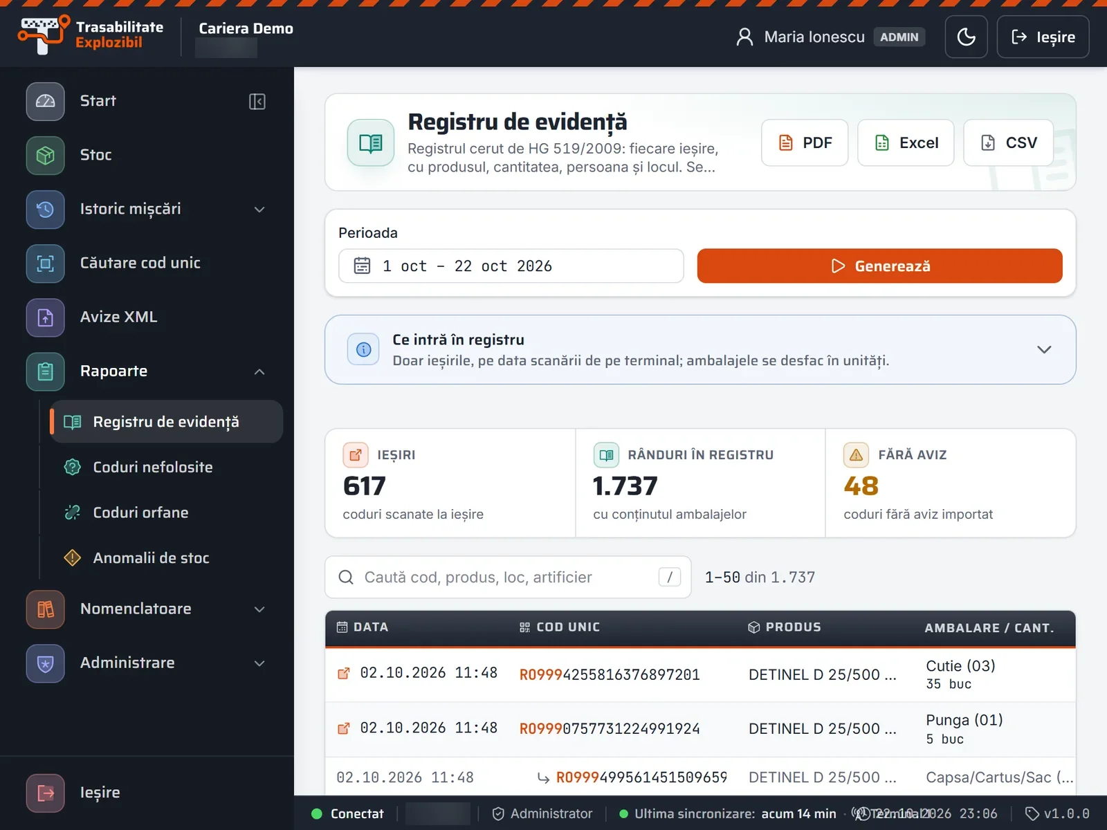Click info icon in Ce intră panel
1107x830 pixels.
pos(363,349)
